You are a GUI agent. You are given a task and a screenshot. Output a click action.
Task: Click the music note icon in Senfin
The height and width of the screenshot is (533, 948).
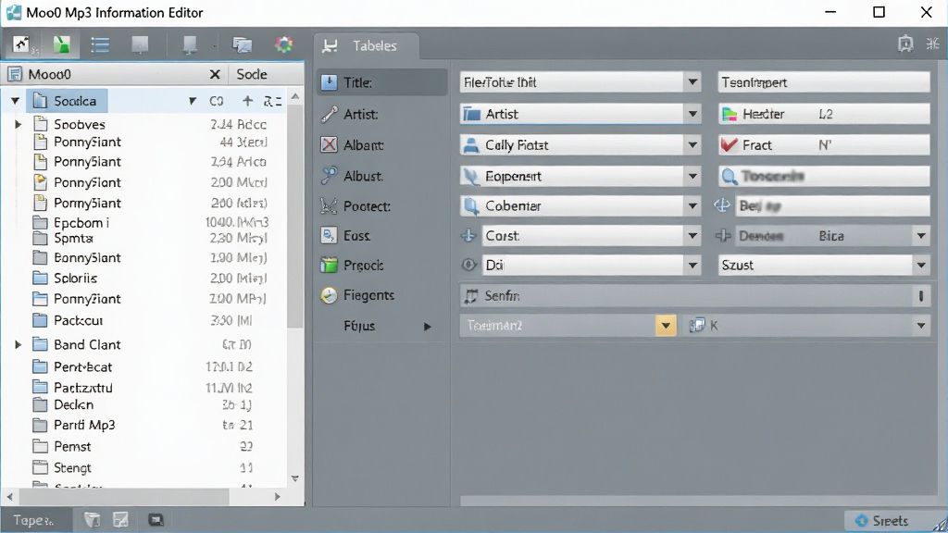[x=471, y=295]
